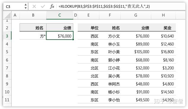Image resolution: width=188 pixels, height=109 pixels.
Task: Click the confirm checkmark formula button
Action: (43, 6)
